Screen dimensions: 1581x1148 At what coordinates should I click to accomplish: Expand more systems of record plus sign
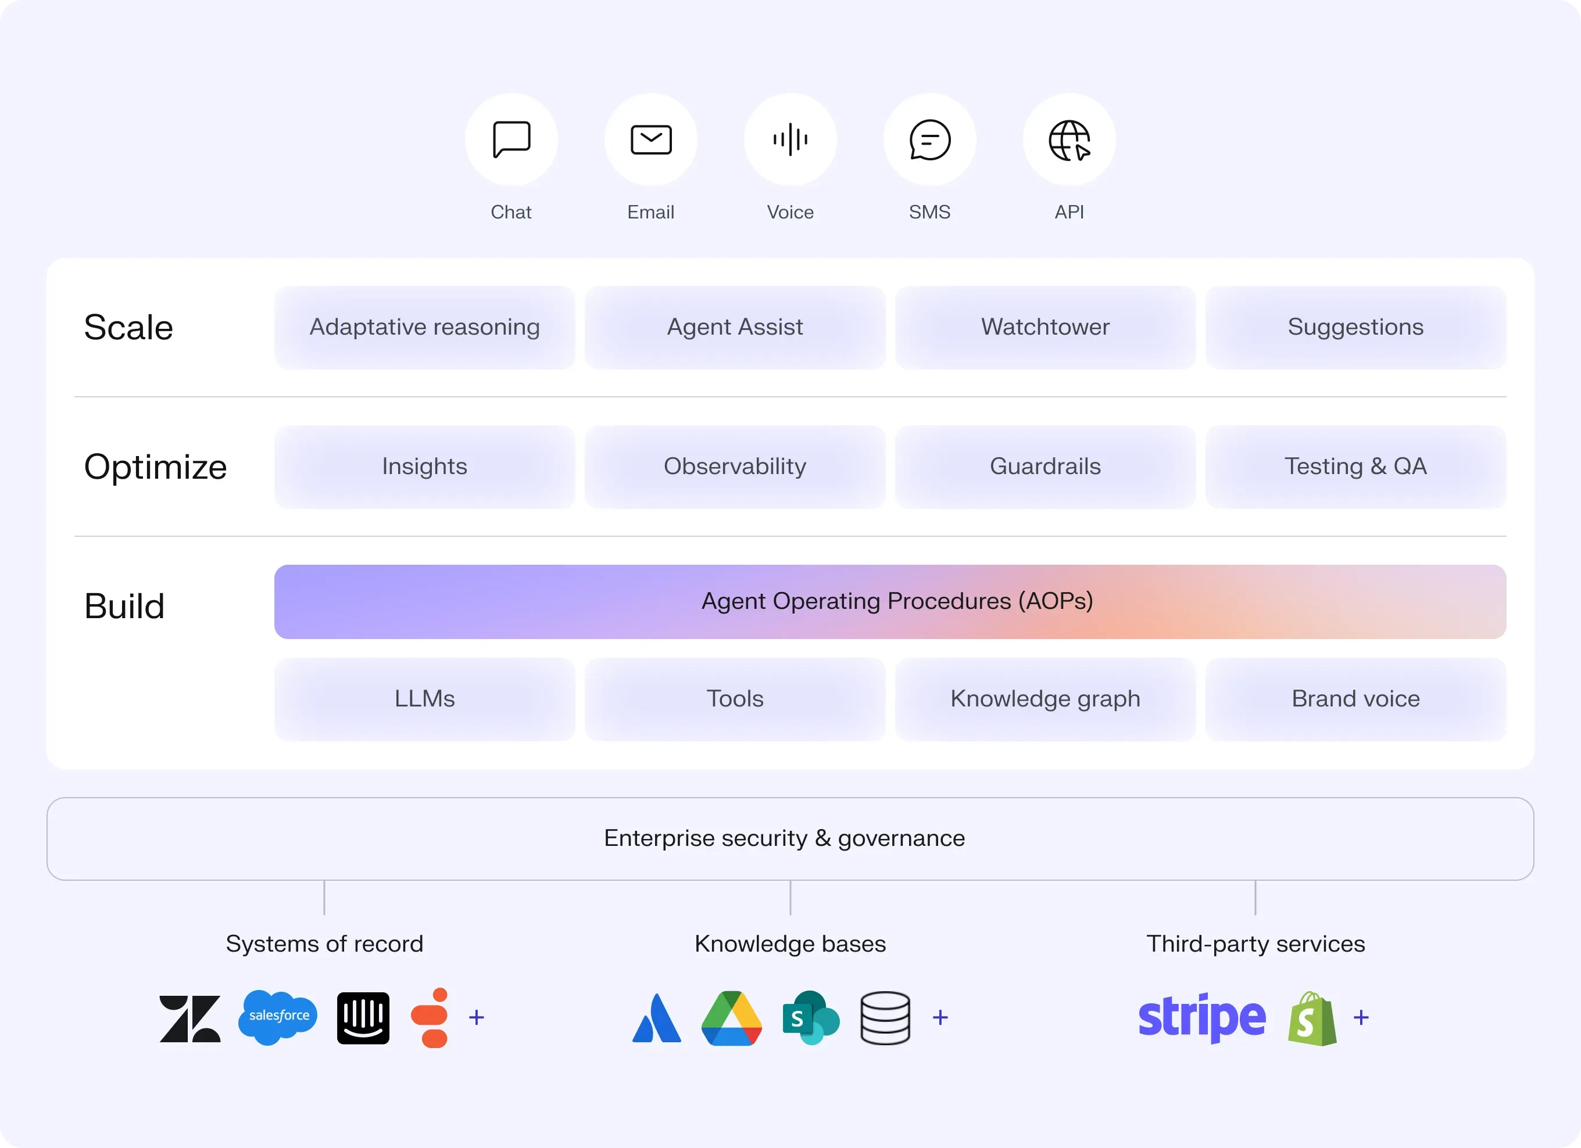(x=477, y=1018)
